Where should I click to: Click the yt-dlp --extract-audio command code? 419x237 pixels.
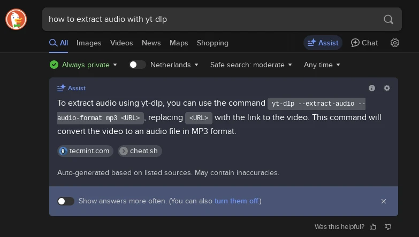click(x=316, y=104)
